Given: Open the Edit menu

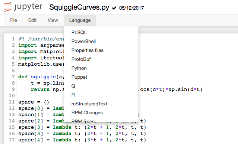Looking at the screenshot, I should 32,20.
